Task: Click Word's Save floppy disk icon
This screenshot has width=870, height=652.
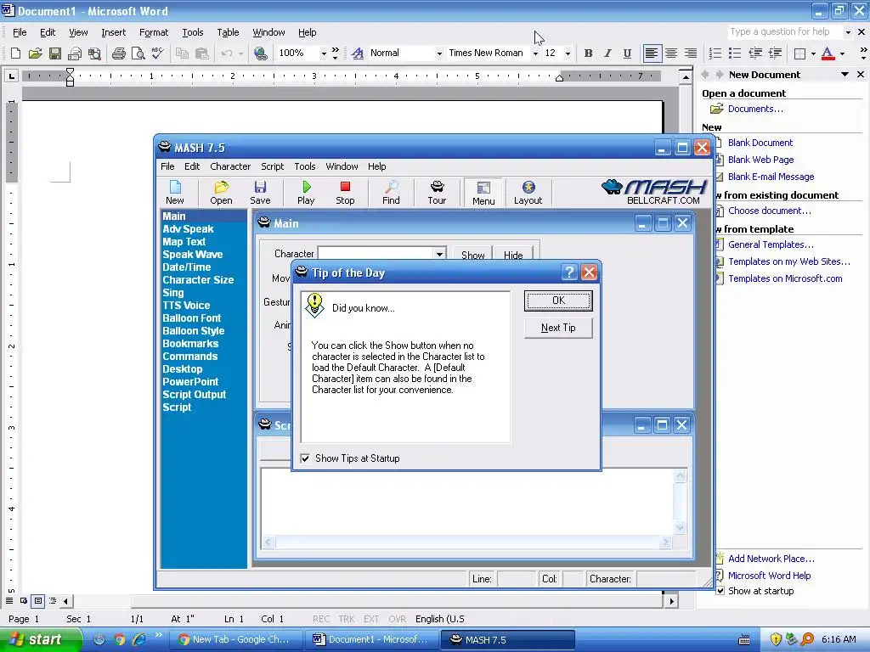Action: coord(55,53)
